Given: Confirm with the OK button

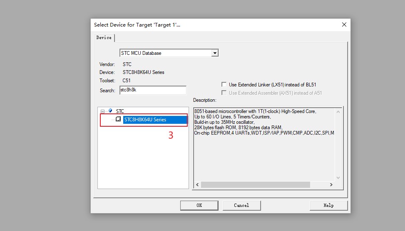Looking at the screenshot, I should 199,206.
